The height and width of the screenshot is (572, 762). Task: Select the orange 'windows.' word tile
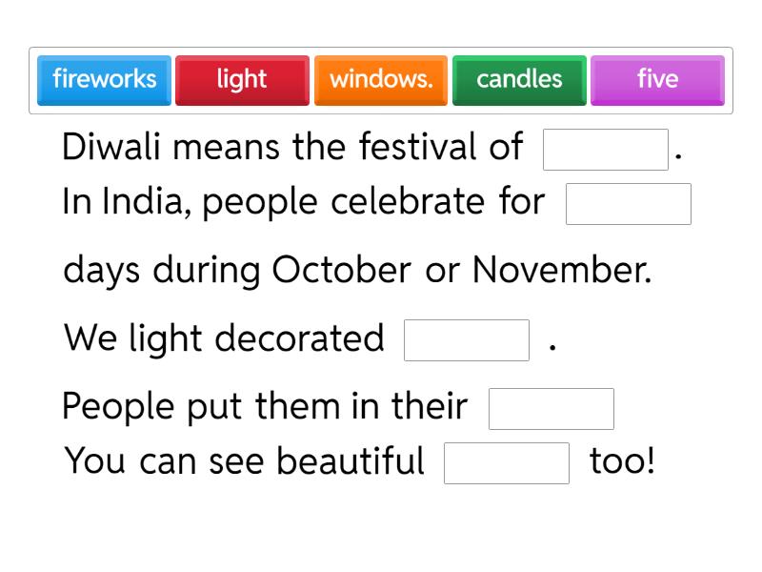coord(381,80)
